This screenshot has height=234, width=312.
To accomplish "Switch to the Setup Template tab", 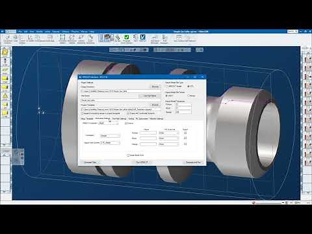I will [x=87, y=119].
